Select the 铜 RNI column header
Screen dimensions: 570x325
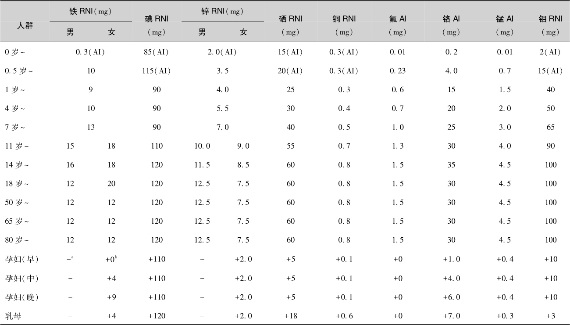tap(344, 19)
